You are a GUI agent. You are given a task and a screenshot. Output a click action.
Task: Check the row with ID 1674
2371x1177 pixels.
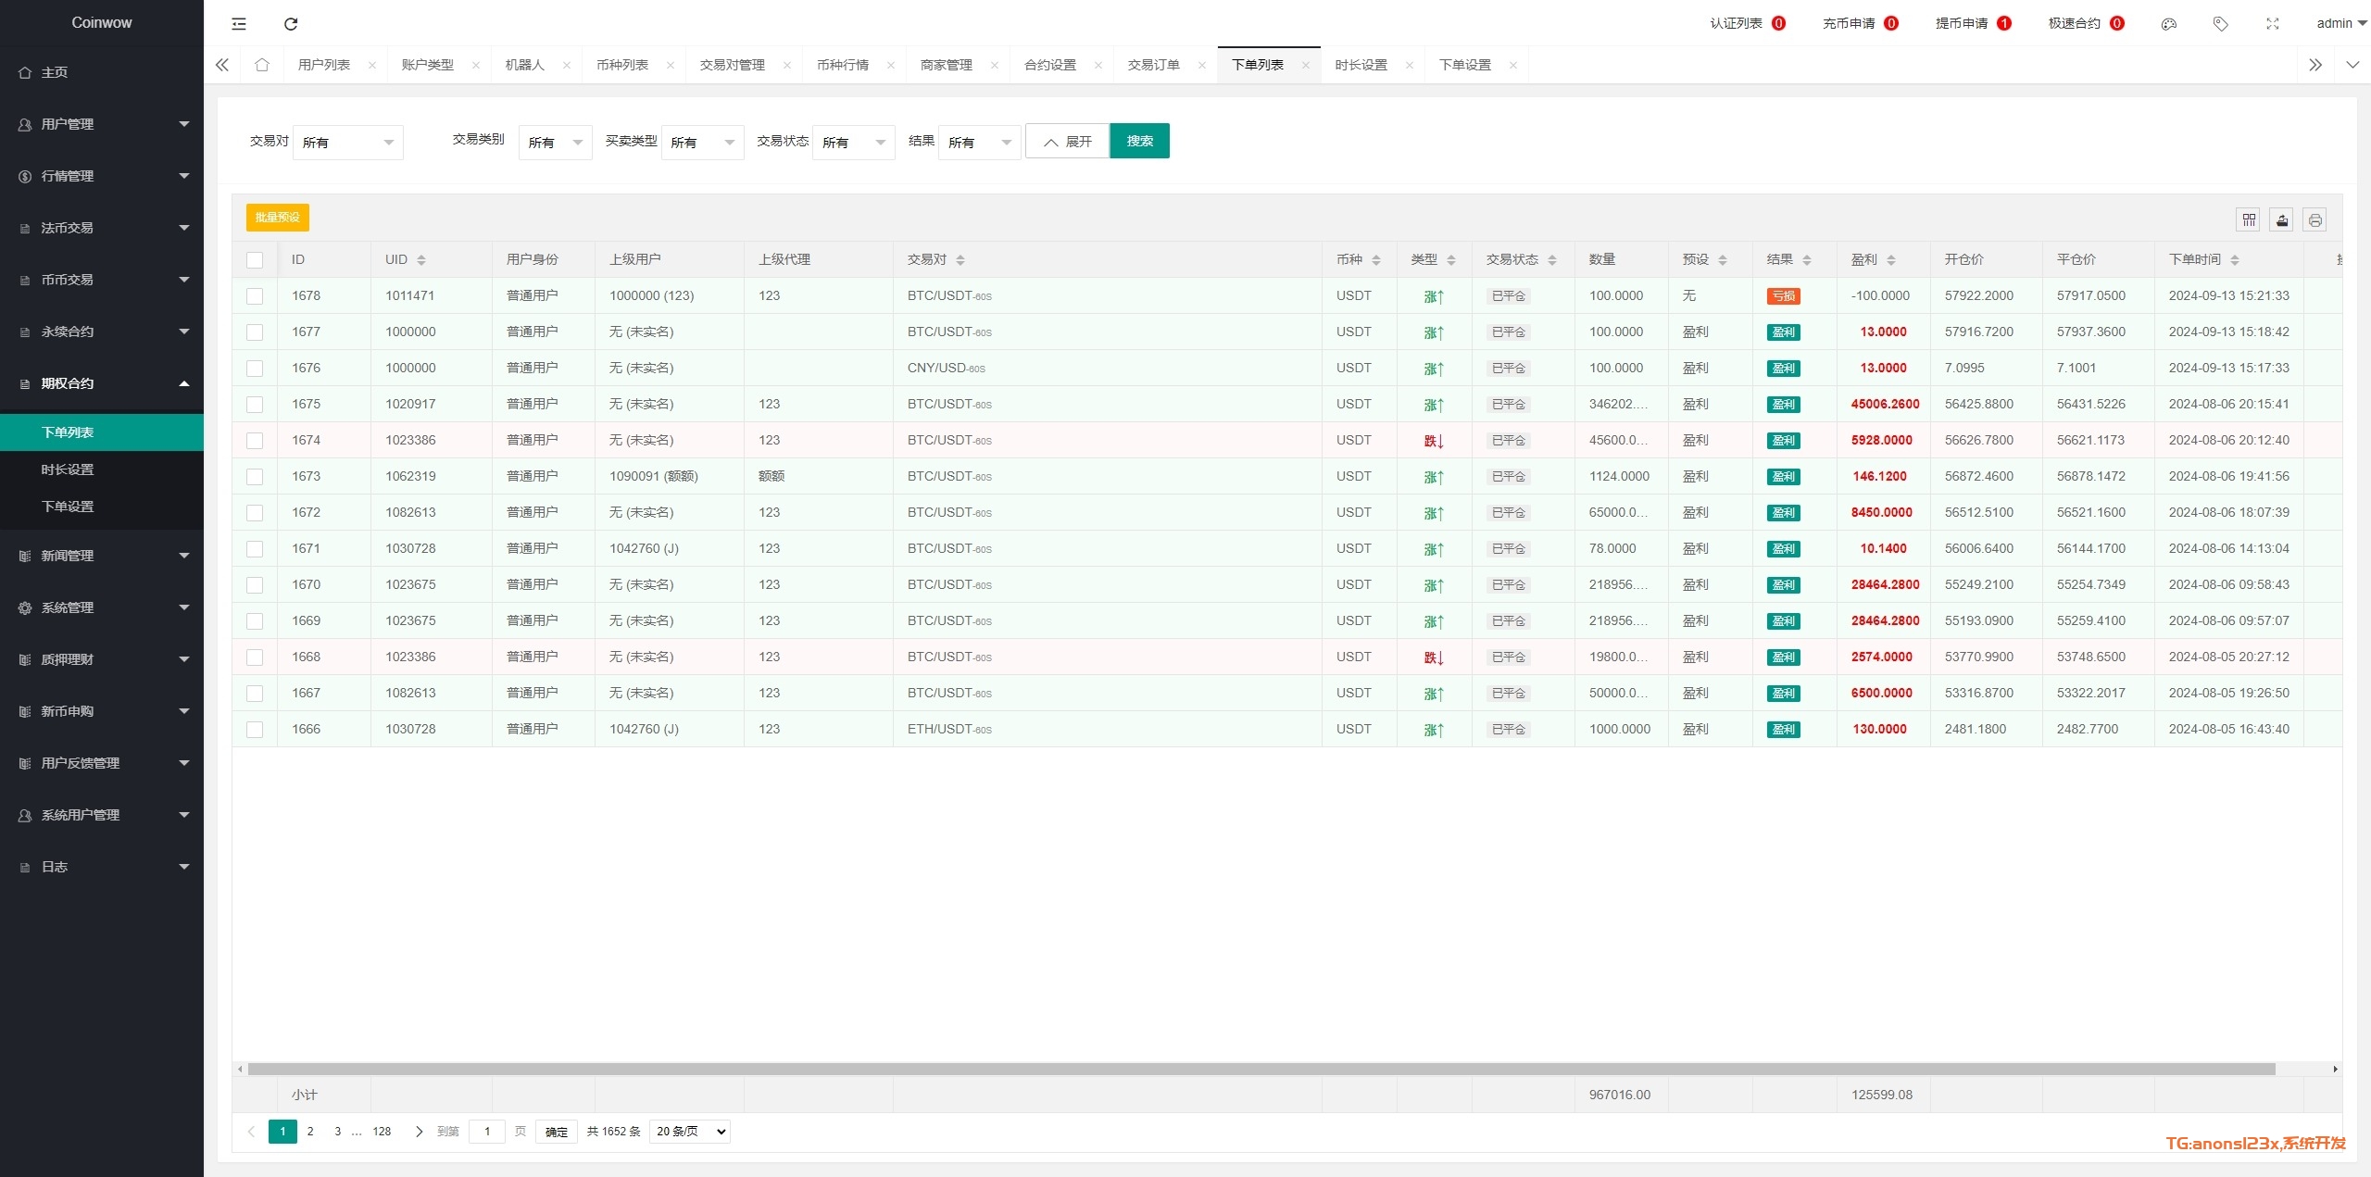coord(255,441)
